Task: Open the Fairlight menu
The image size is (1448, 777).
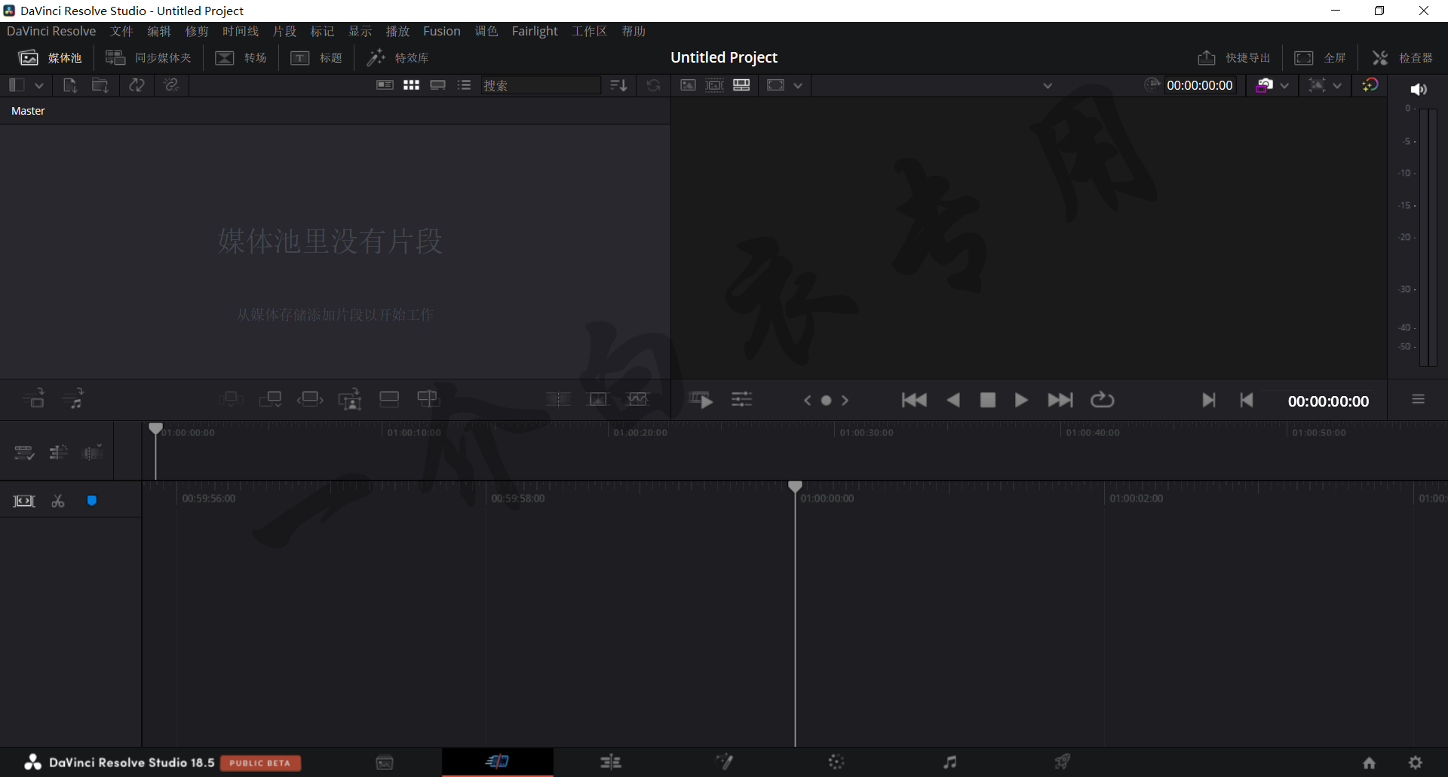Action: point(535,31)
